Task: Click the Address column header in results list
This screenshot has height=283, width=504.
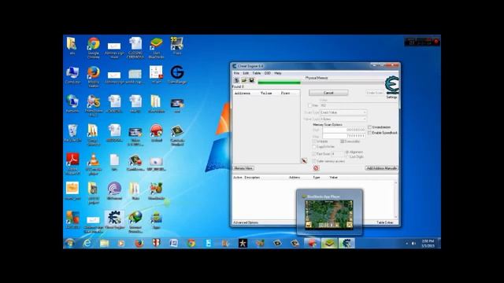Action: pyautogui.click(x=243, y=93)
